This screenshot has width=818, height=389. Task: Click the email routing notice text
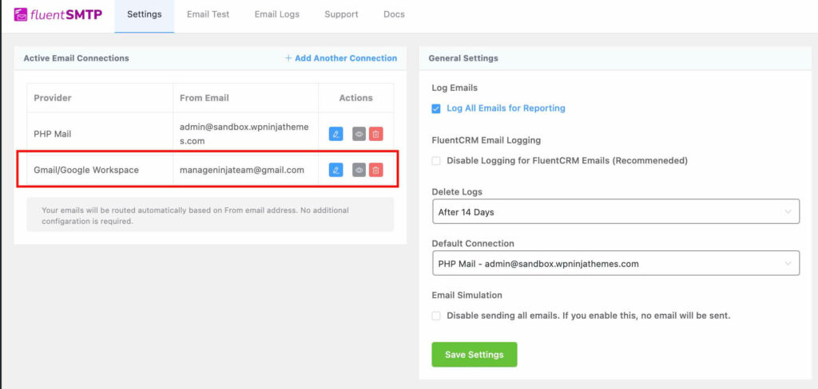point(196,215)
